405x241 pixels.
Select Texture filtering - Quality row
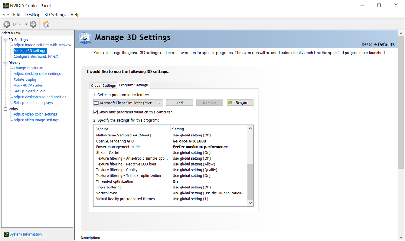coord(170,170)
